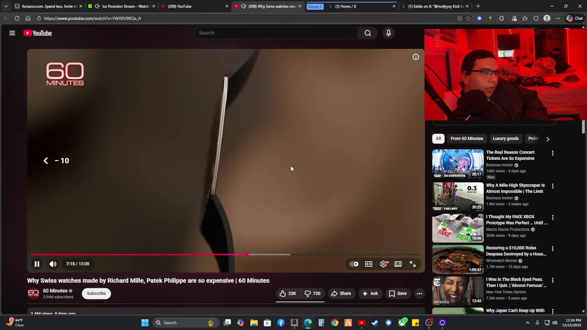587x330 pixels.
Task: Toggle closed captions in the player
Action: point(369,264)
